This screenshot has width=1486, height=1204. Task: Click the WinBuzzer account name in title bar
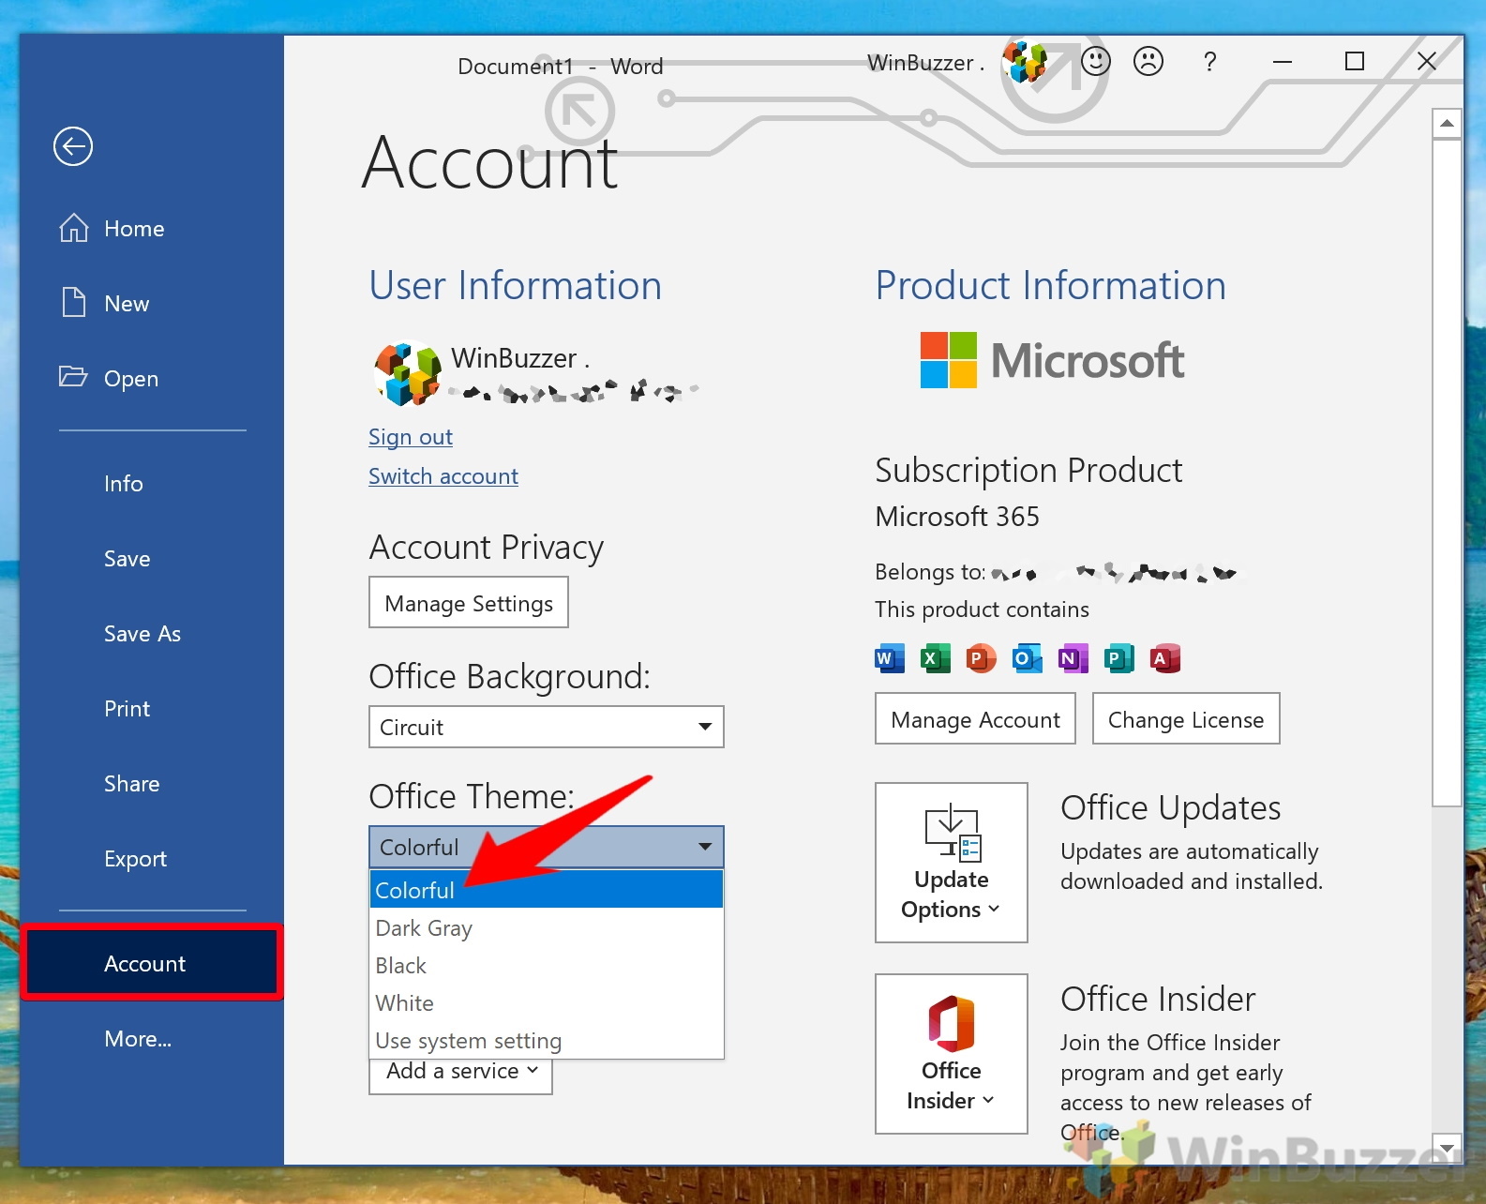pos(925,63)
